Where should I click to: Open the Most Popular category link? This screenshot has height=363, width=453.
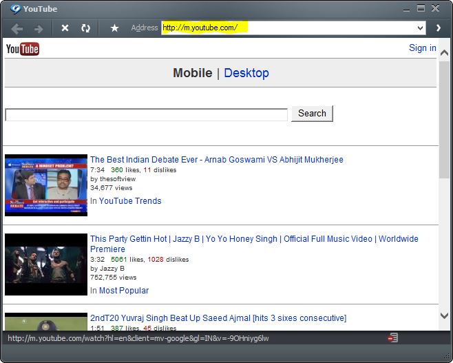pos(124,291)
